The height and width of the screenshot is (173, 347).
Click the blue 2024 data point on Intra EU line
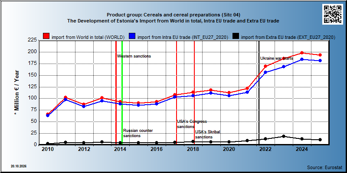(x=302, y=59)
